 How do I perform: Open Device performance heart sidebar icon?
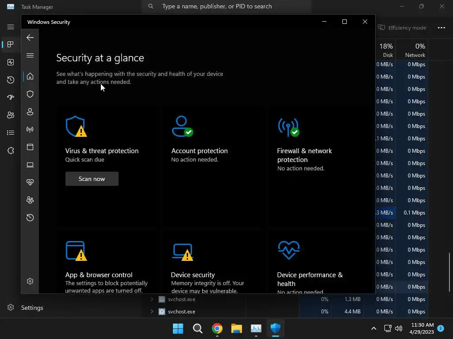point(30,182)
